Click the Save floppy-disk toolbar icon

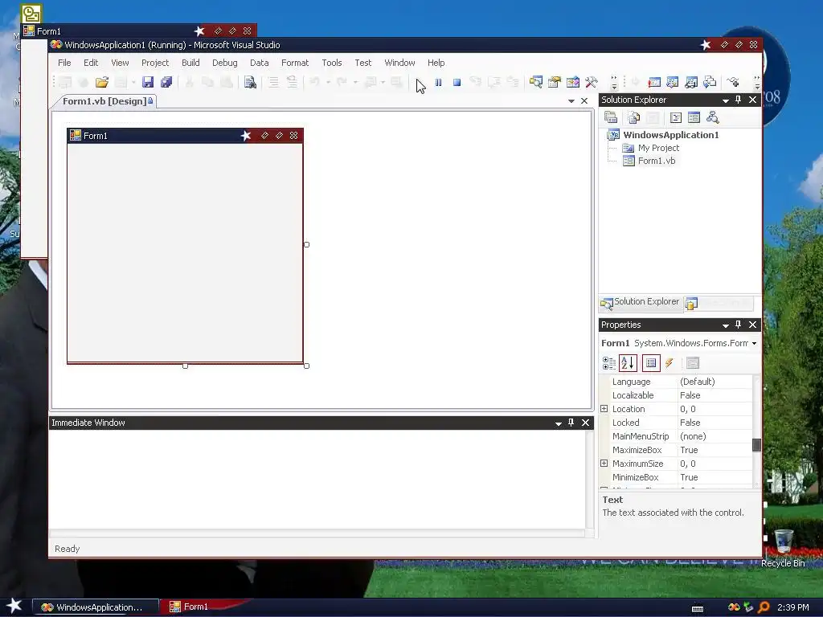tap(148, 82)
